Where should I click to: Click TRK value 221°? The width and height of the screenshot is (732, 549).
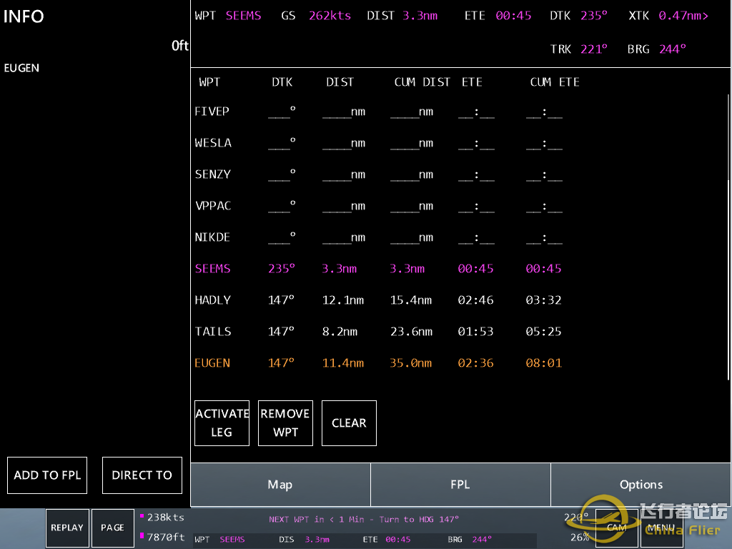(x=594, y=49)
